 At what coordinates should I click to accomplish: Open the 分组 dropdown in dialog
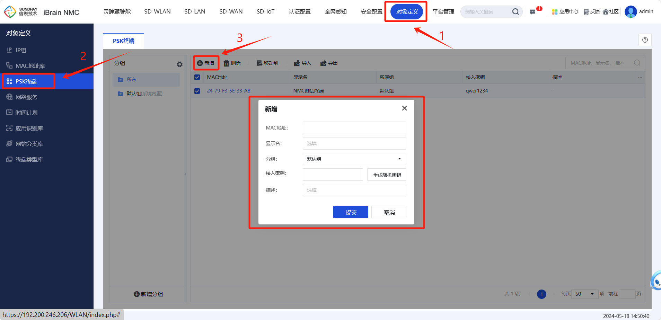point(354,159)
